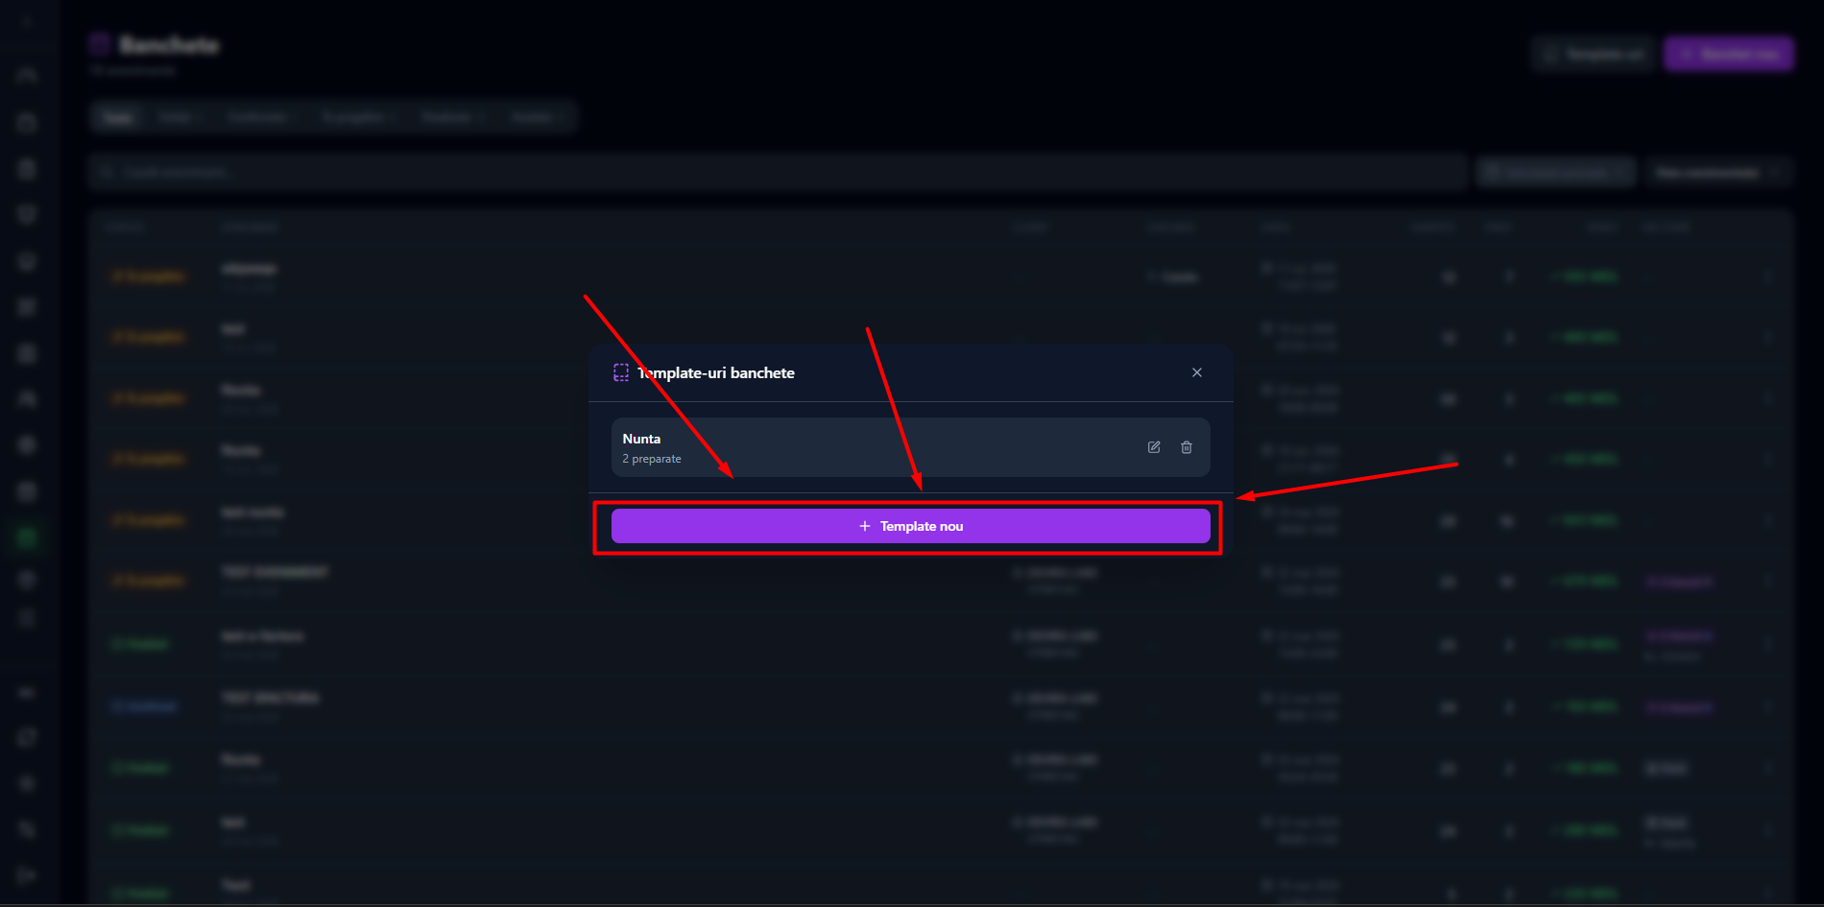Select the first 'Toate' filter tab
Screen dimensions: 1824x907
click(x=117, y=117)
